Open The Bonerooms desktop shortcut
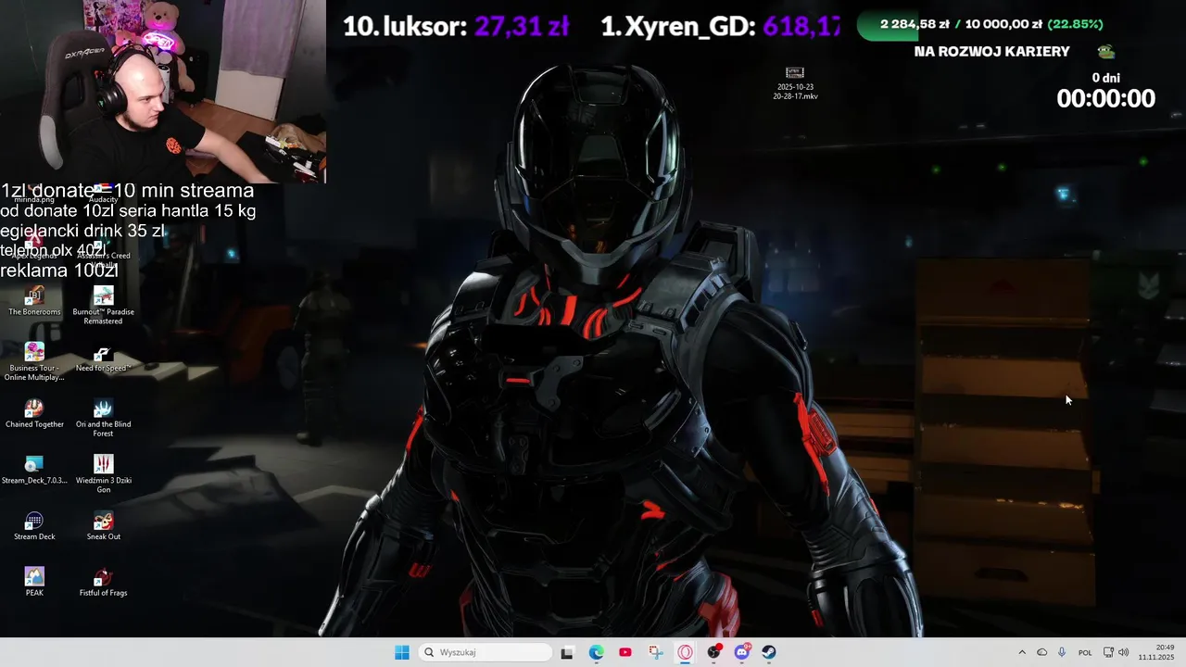 (x=34, y=302)
